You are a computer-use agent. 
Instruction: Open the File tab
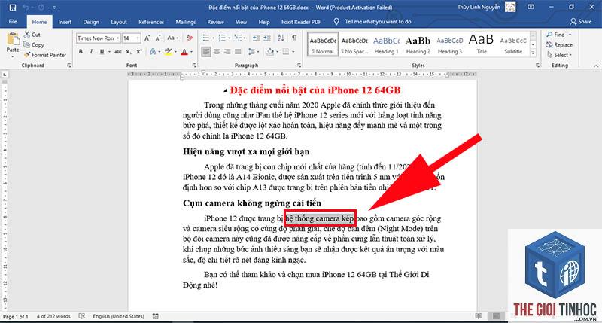(x=13, y=22)
